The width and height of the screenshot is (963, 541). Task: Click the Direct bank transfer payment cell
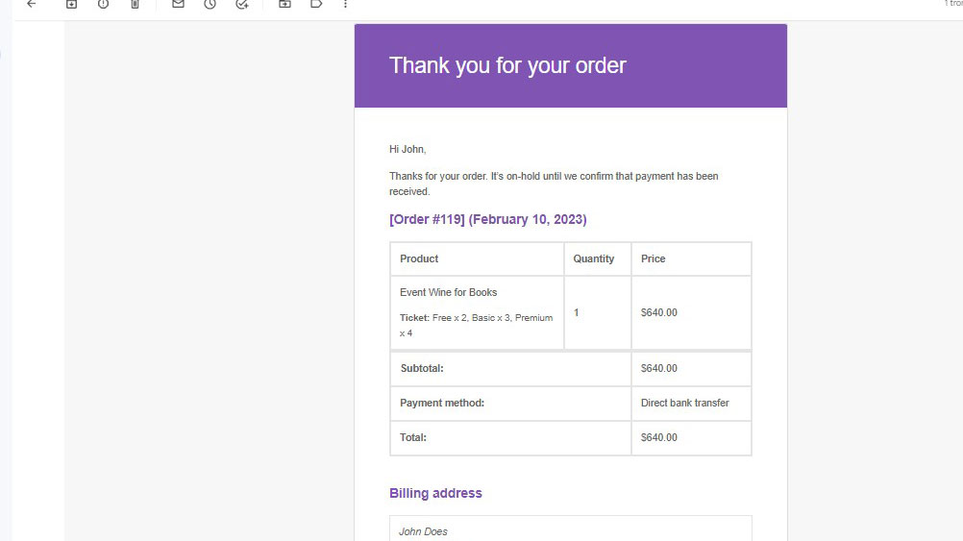pyautogui.click(x=685, y=403)
